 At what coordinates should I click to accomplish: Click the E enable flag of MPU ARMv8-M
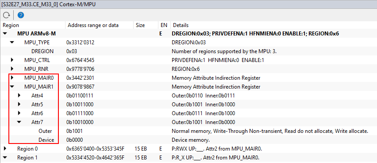[161, 34]
